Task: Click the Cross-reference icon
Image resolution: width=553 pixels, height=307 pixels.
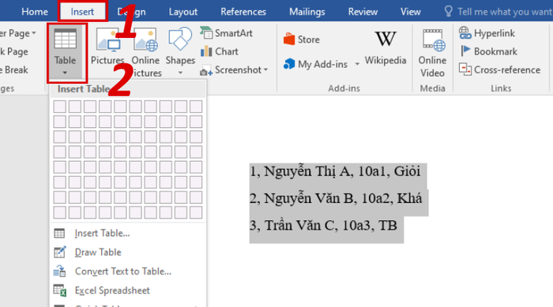Action: point(465,69)
